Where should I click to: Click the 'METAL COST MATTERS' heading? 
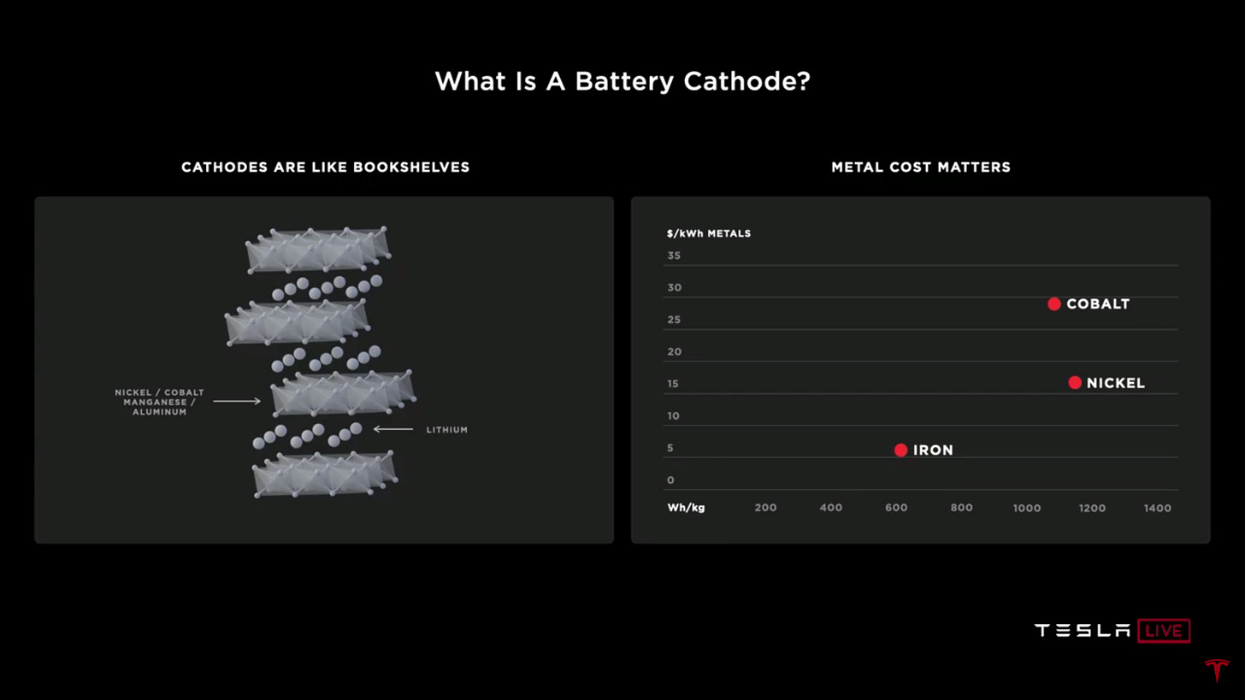click(x=921, y=168)
